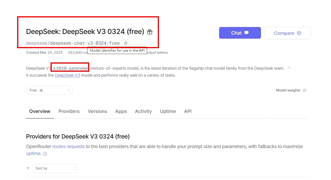The width and height of the screenshot is (331, 180).
Task: Open the external link icon by Model weights
Action: (x=304, y=90)
